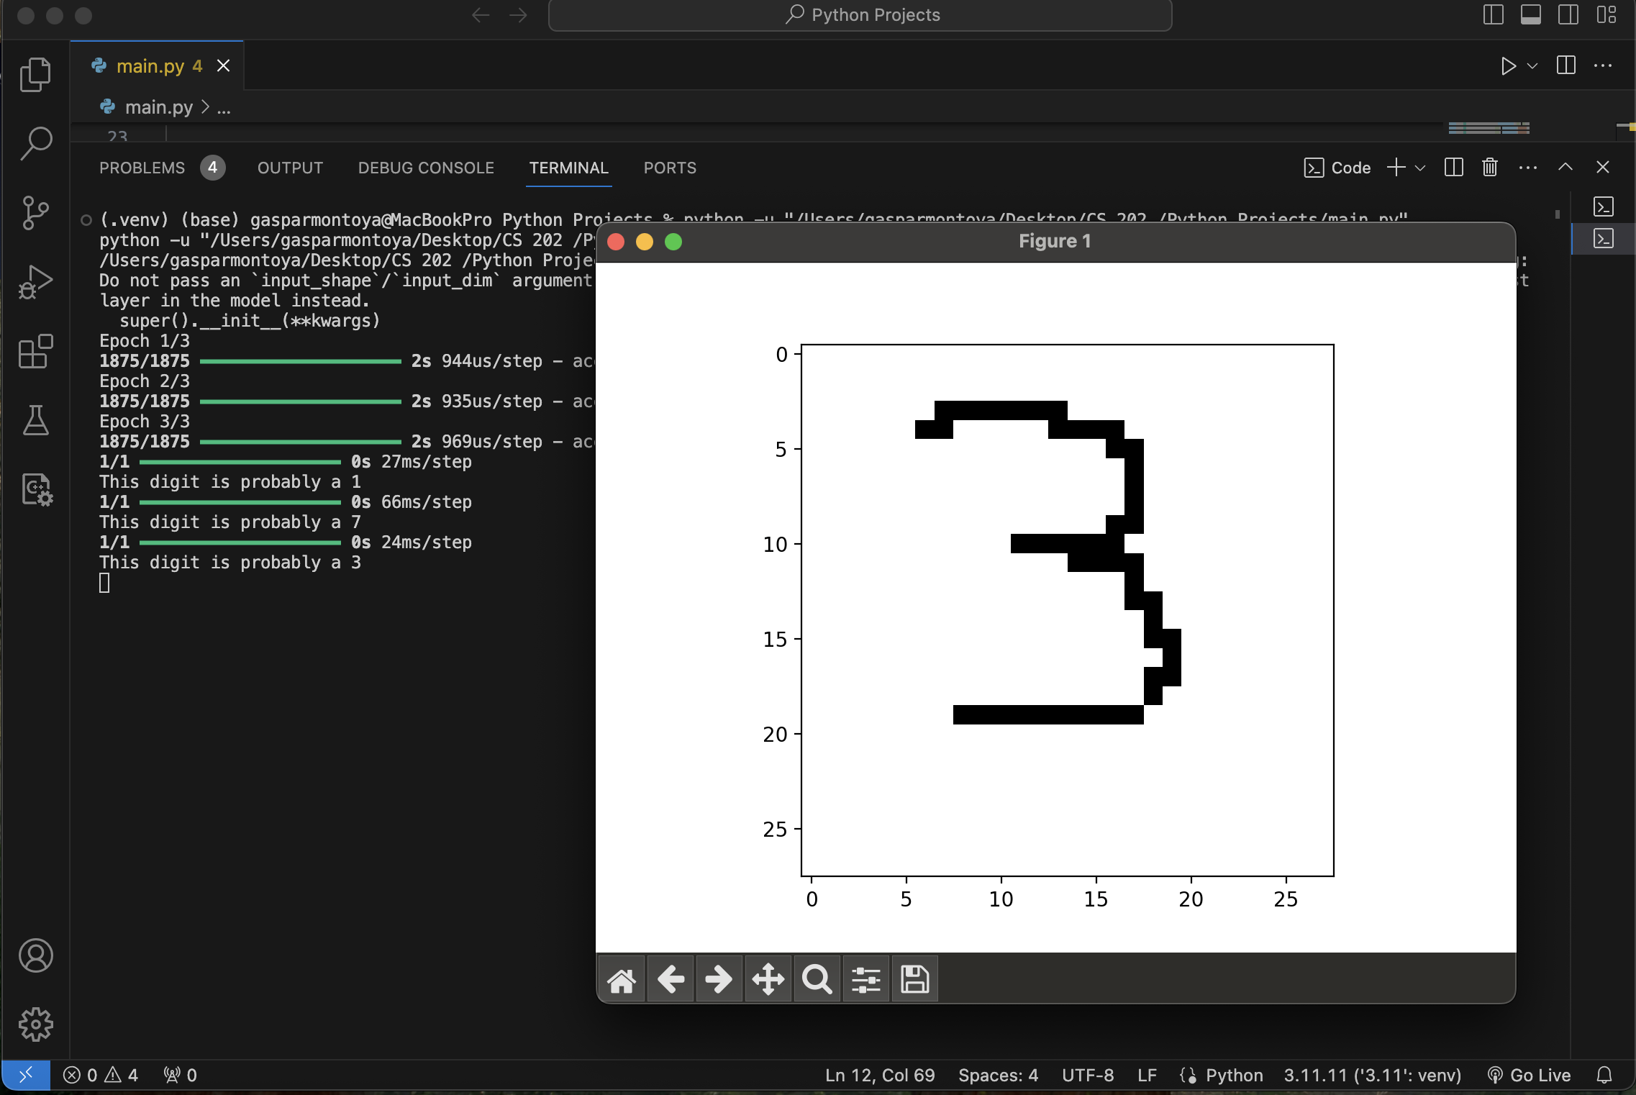Navigate forward with title bar arrow
This screenshot has height=1095, width=1636.
pyautogui.click(x=518, y=14)
